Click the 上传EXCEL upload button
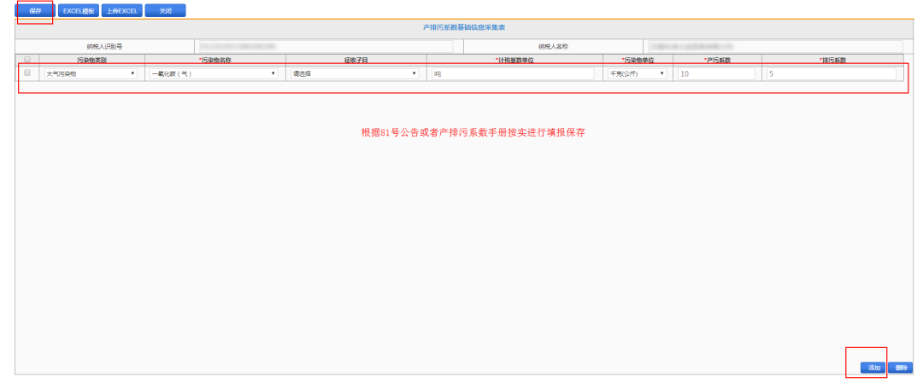Screen dimensions: 923x383 pos(122,10)
